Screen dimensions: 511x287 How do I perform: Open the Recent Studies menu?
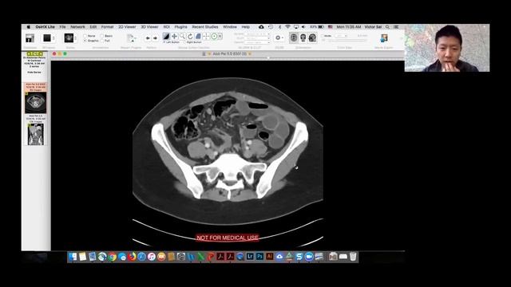click(x=205, y=27)
